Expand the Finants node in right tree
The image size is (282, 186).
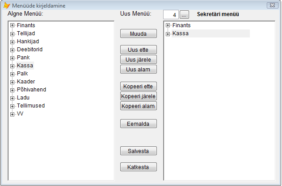tap(168, 25)
